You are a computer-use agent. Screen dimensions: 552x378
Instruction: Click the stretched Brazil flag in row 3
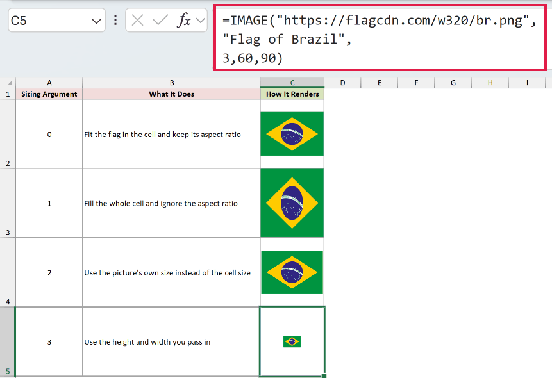(x=292, y=203)
